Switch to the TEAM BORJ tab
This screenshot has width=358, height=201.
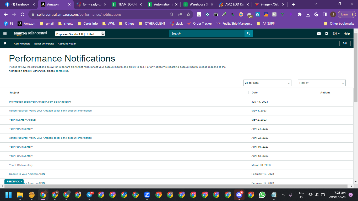pos(127,4)
